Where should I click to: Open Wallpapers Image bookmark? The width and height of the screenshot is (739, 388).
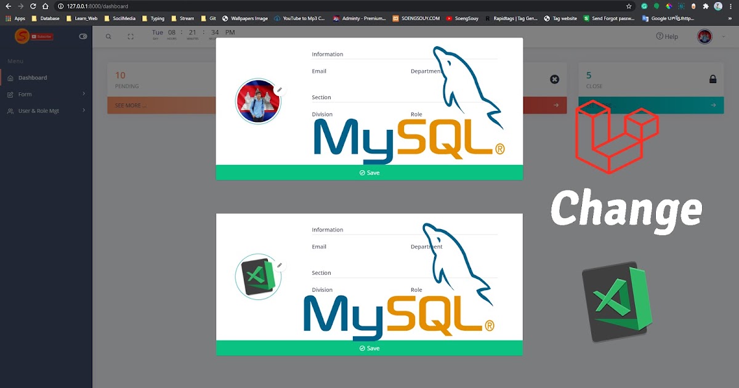[245, 18]
